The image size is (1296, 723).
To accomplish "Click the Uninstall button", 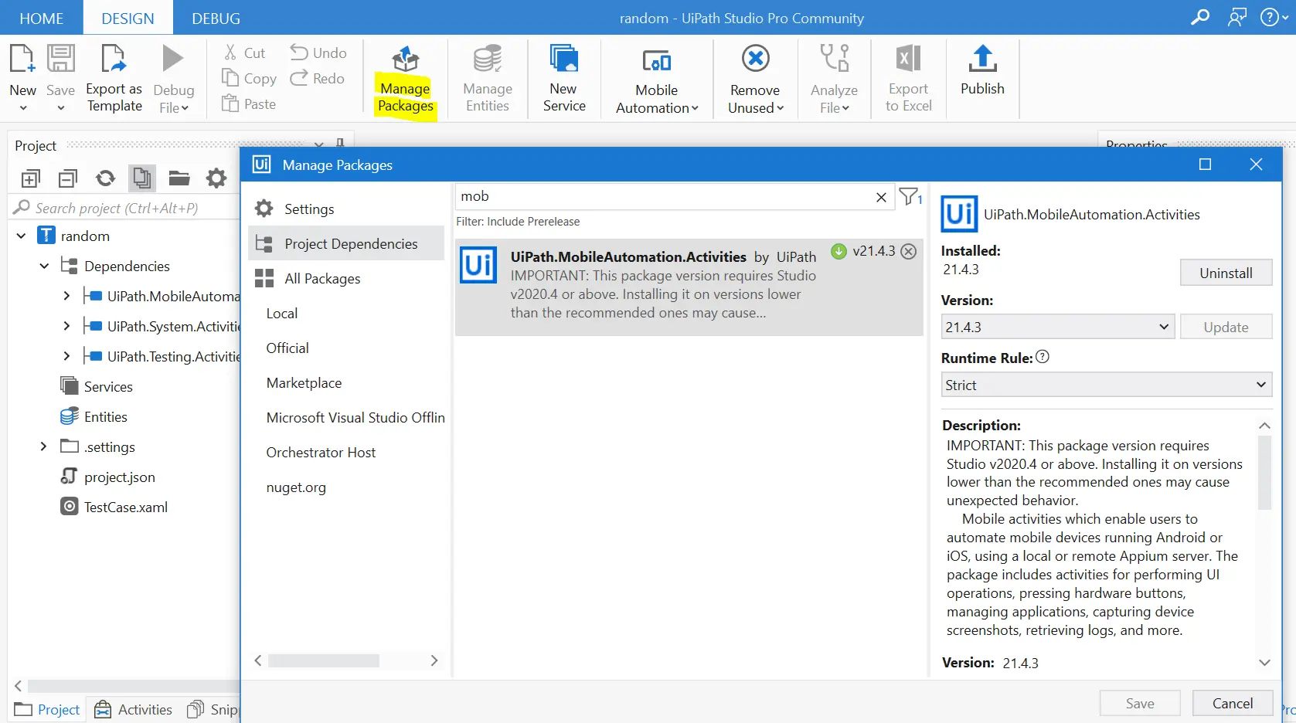I will [1225, 273].
